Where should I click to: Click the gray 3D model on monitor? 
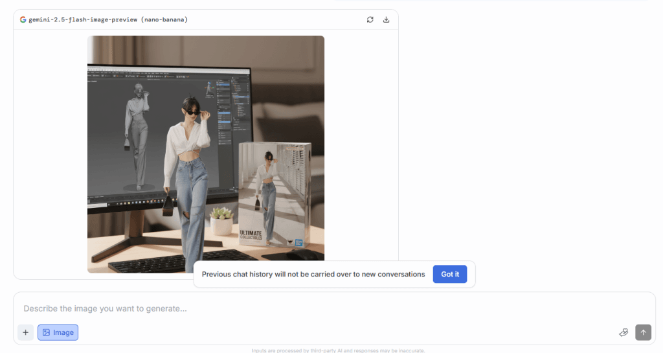[137, 136]
